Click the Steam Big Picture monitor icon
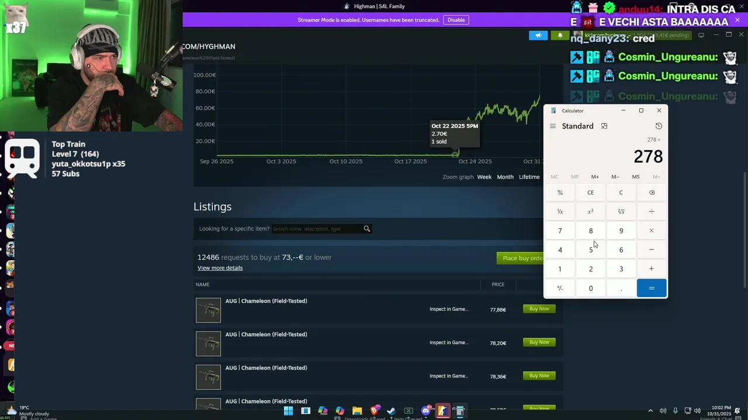Viewport: 748px width, 420px height. click(x=701, y=35)
